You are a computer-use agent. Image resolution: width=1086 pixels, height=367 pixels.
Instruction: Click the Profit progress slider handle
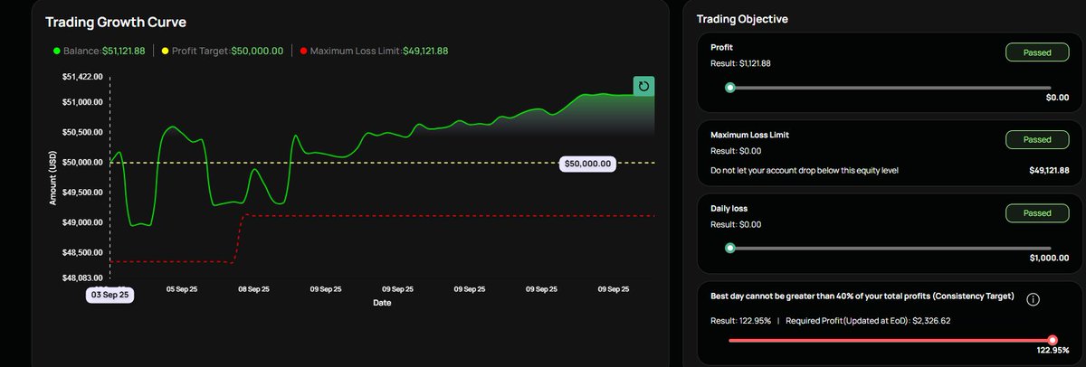729,88
